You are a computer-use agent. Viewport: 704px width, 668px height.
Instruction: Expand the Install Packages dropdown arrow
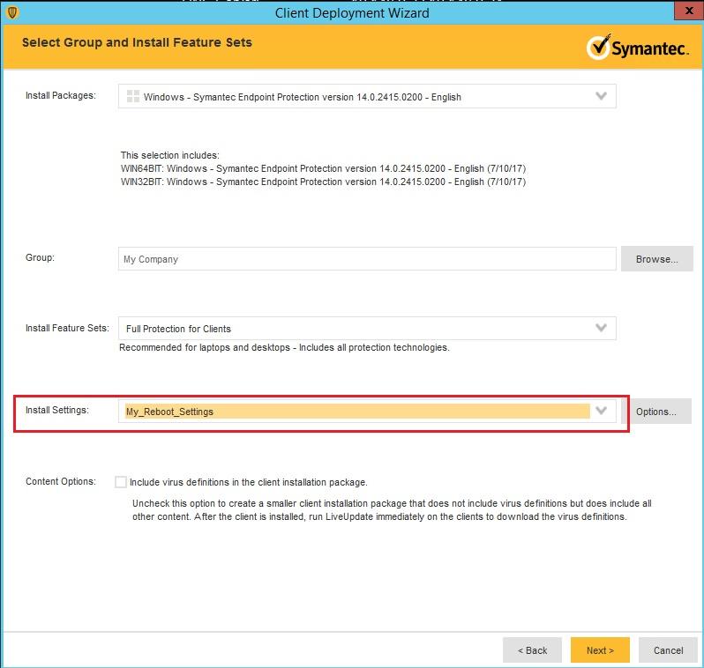(x=601, y=95)
